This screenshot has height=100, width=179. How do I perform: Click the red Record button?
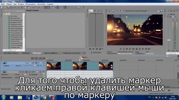tap(121, 49)
